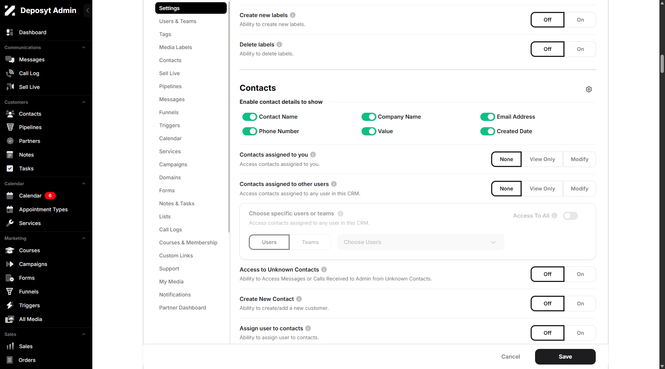Click the Courses graduation cap icon
Screen dimensions: 665x369
(10, 250)
